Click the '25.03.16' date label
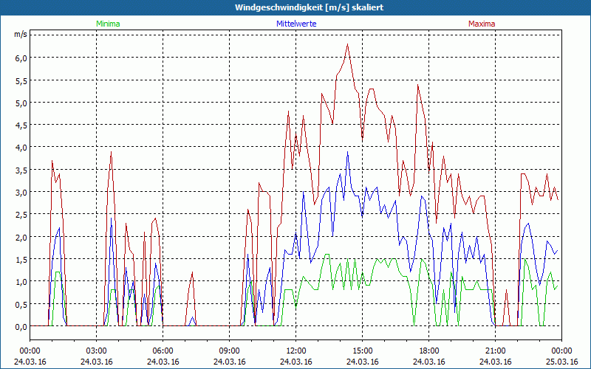 561,362
